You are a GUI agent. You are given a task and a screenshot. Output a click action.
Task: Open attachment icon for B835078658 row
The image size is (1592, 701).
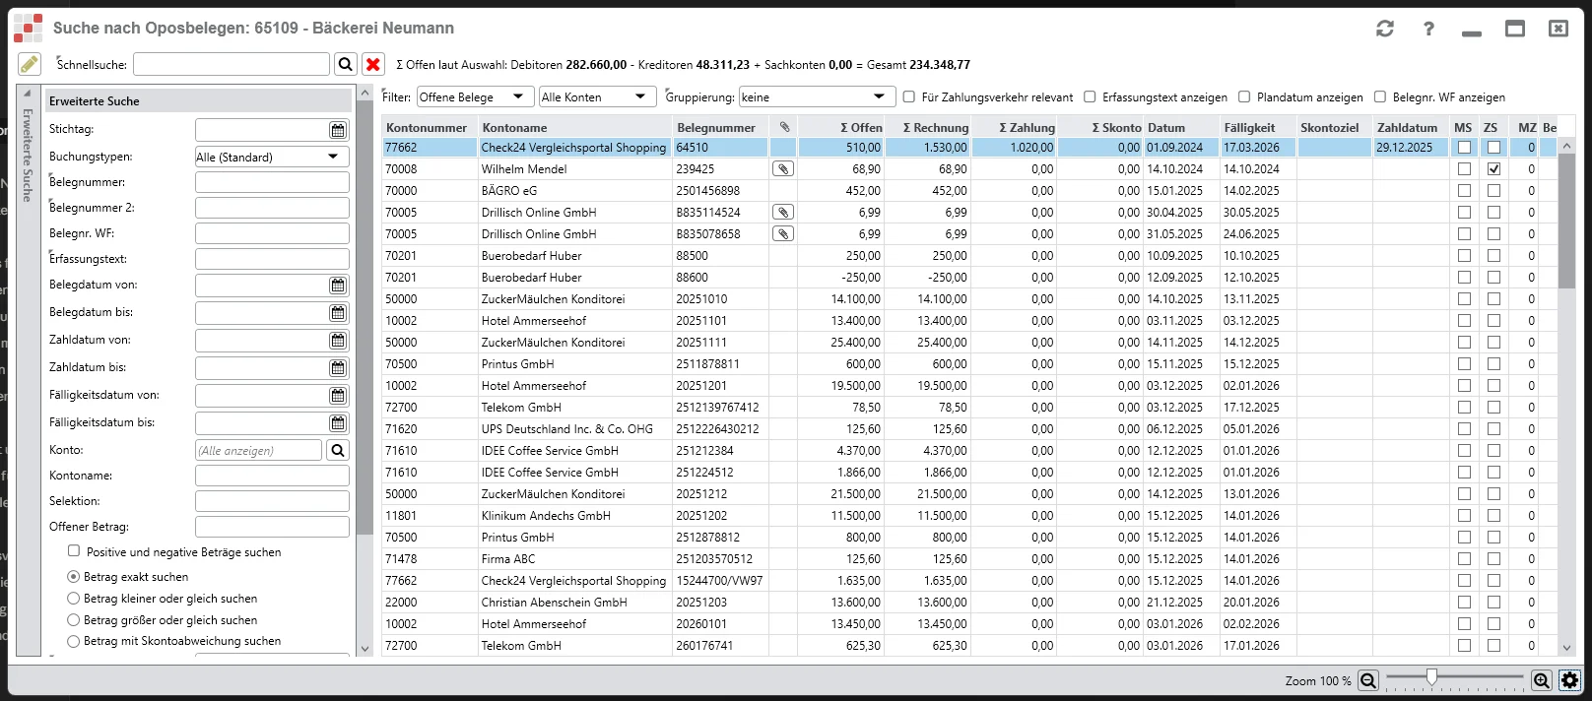click(782, 234)
